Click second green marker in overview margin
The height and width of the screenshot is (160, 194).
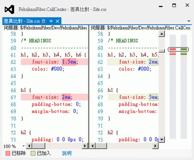point(184,54)
